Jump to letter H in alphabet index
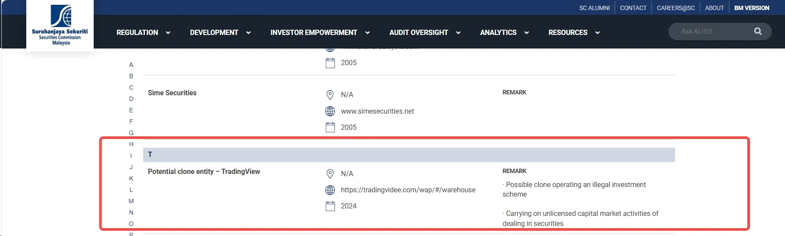This screenshot has height=236, width=785. [131, 144]
